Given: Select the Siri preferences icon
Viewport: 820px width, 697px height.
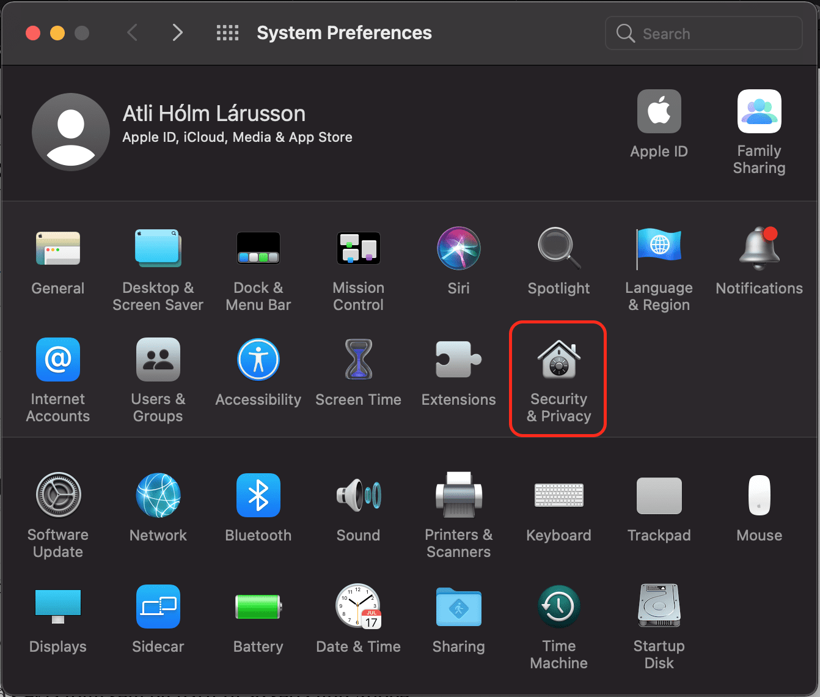Looking at the screenshot, I should click(x=458, y=249).
